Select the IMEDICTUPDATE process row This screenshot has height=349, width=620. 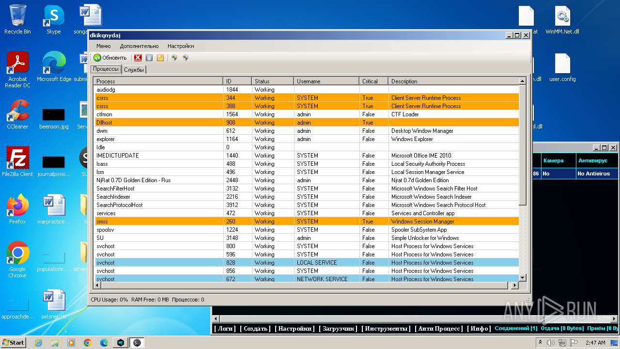[x=306, y=156]
